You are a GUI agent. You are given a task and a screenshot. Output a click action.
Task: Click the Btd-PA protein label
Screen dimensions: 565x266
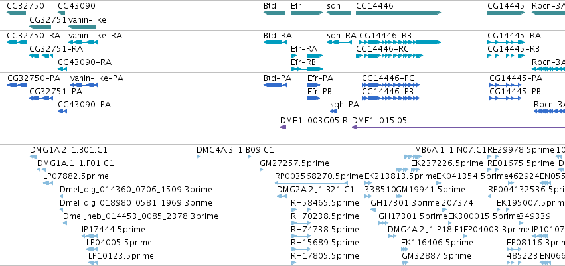[x=278, y=78]
